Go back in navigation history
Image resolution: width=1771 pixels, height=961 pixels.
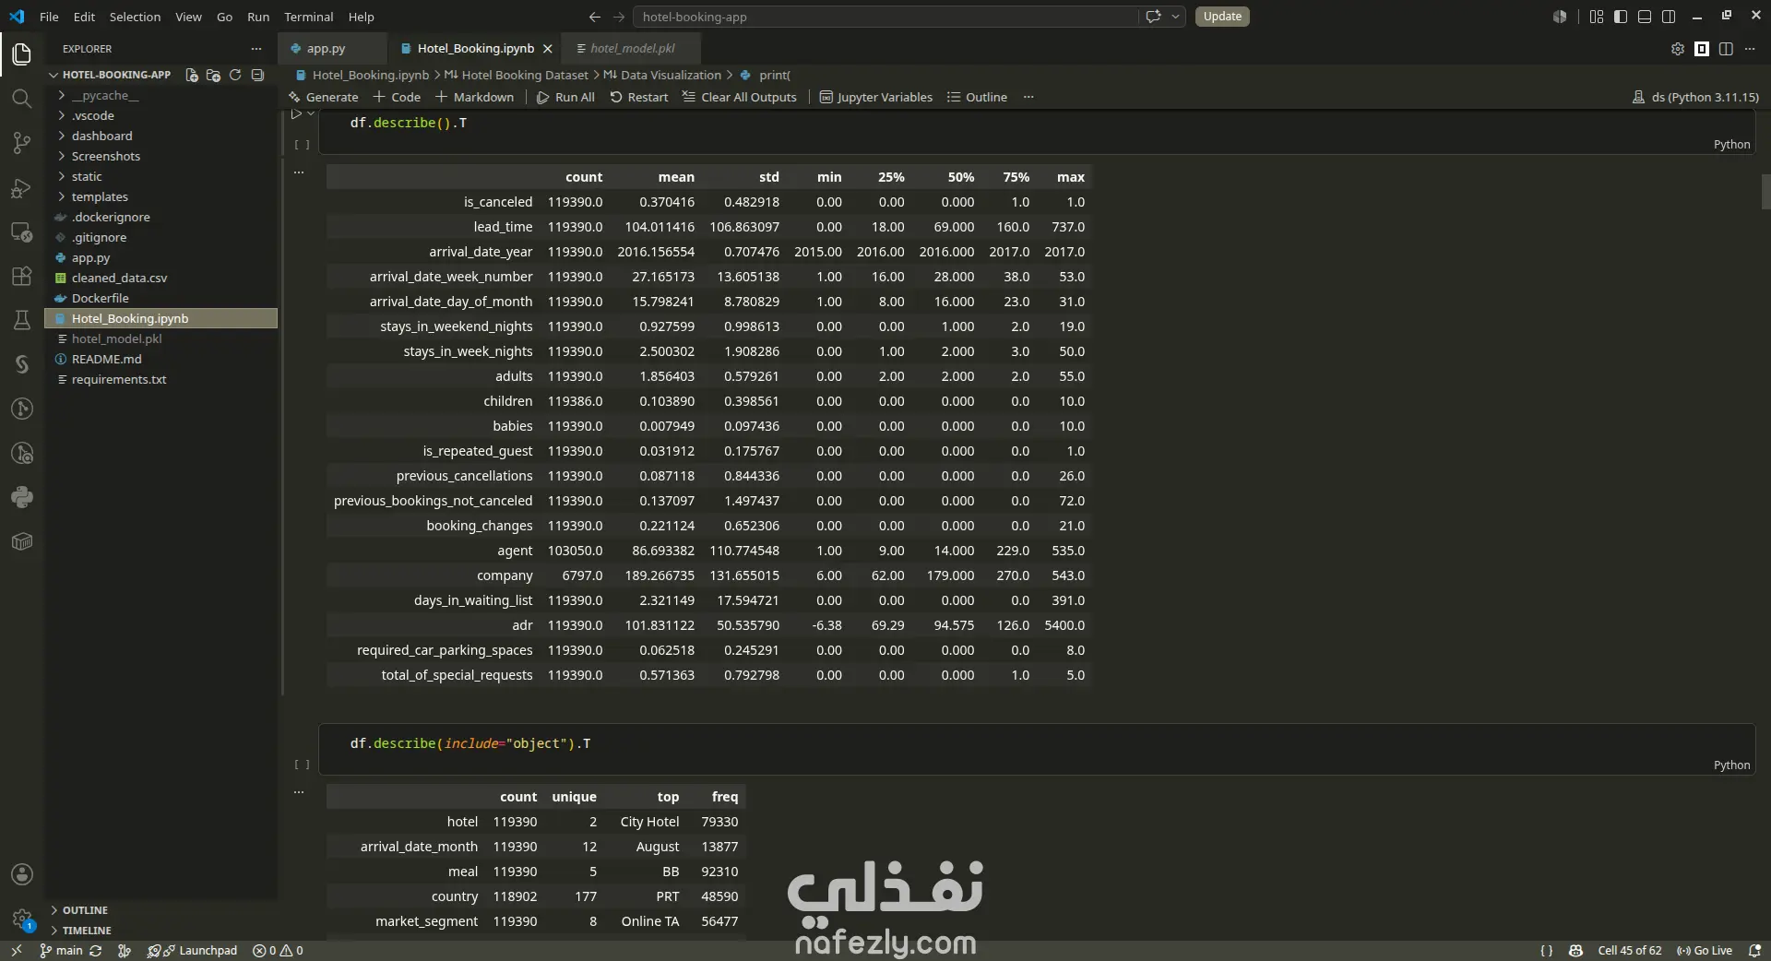coord(594,17)
